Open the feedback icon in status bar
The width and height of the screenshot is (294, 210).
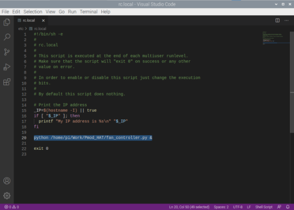279,207
